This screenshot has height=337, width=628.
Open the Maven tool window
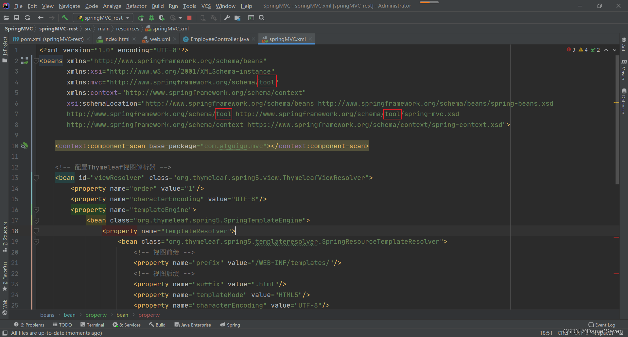coord(624,73)
